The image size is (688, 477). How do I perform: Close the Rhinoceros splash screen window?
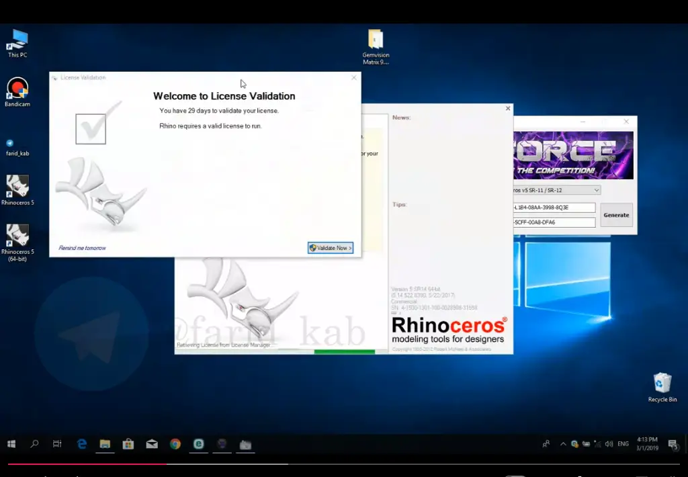(508, 108)
